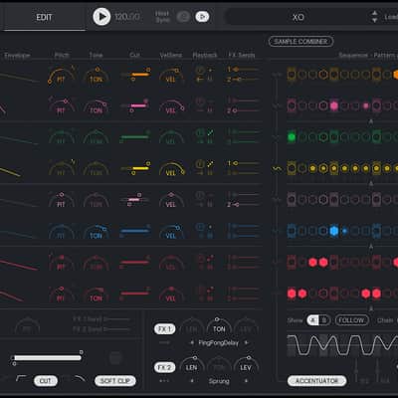
Task: Show pattern A in the sequencer
Action: tap(312, 320)
